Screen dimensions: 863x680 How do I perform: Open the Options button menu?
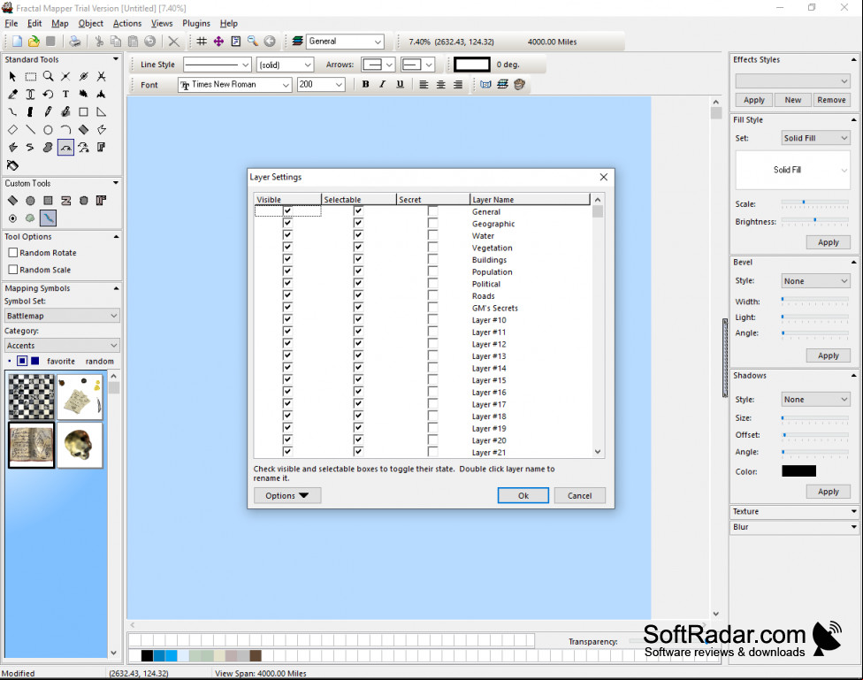tap(286, 495)
